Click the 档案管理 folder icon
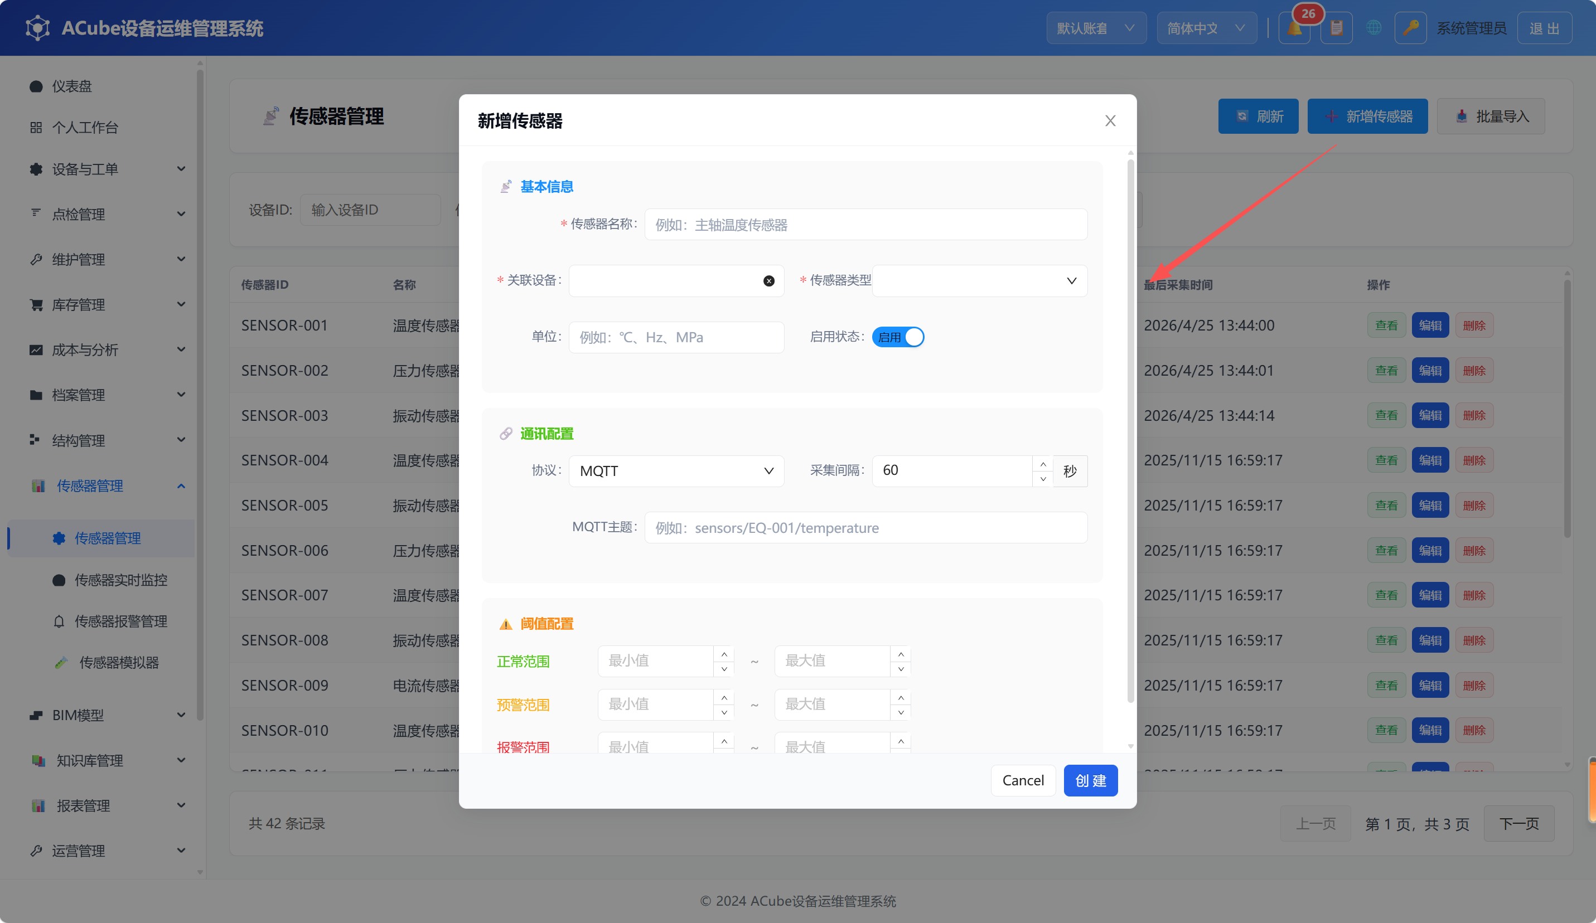The height and width of the screenshot is (923, 1596). coord(36,395)
